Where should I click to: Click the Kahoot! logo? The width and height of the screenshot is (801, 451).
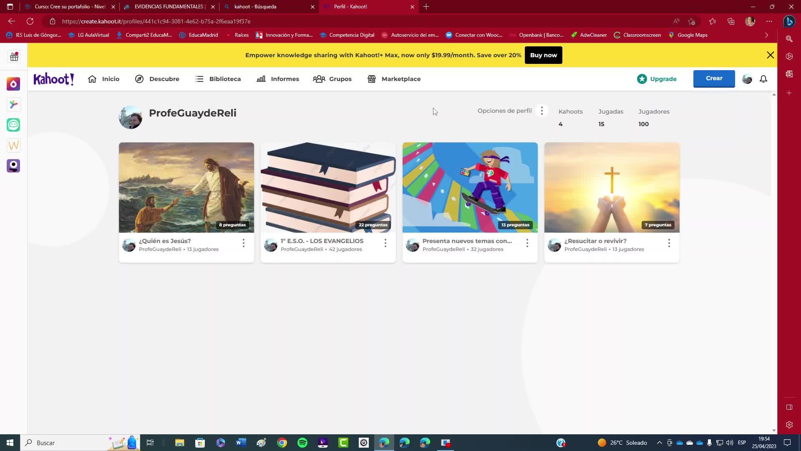(53, 79)
